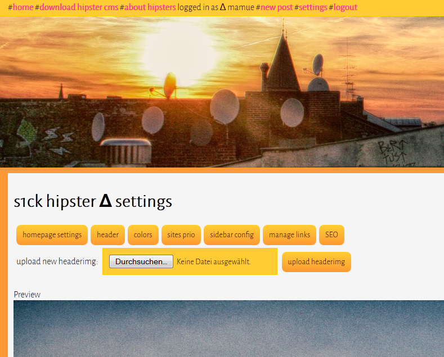Click the 's1ck hipster settings' heading
444x357 pixels.
pyautogui.click(x=93, y=201)
